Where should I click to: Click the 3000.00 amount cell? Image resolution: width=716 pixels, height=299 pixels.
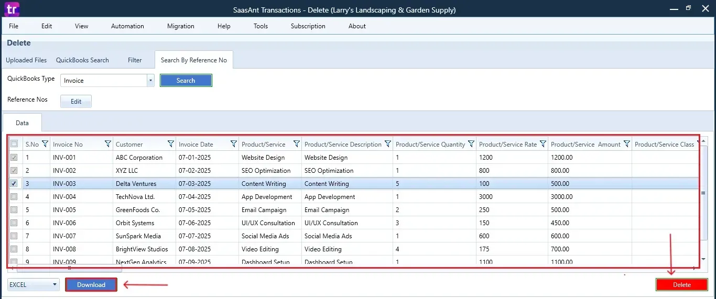pos(590,196)
